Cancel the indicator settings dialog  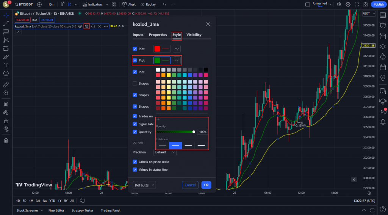pos(190,185)
